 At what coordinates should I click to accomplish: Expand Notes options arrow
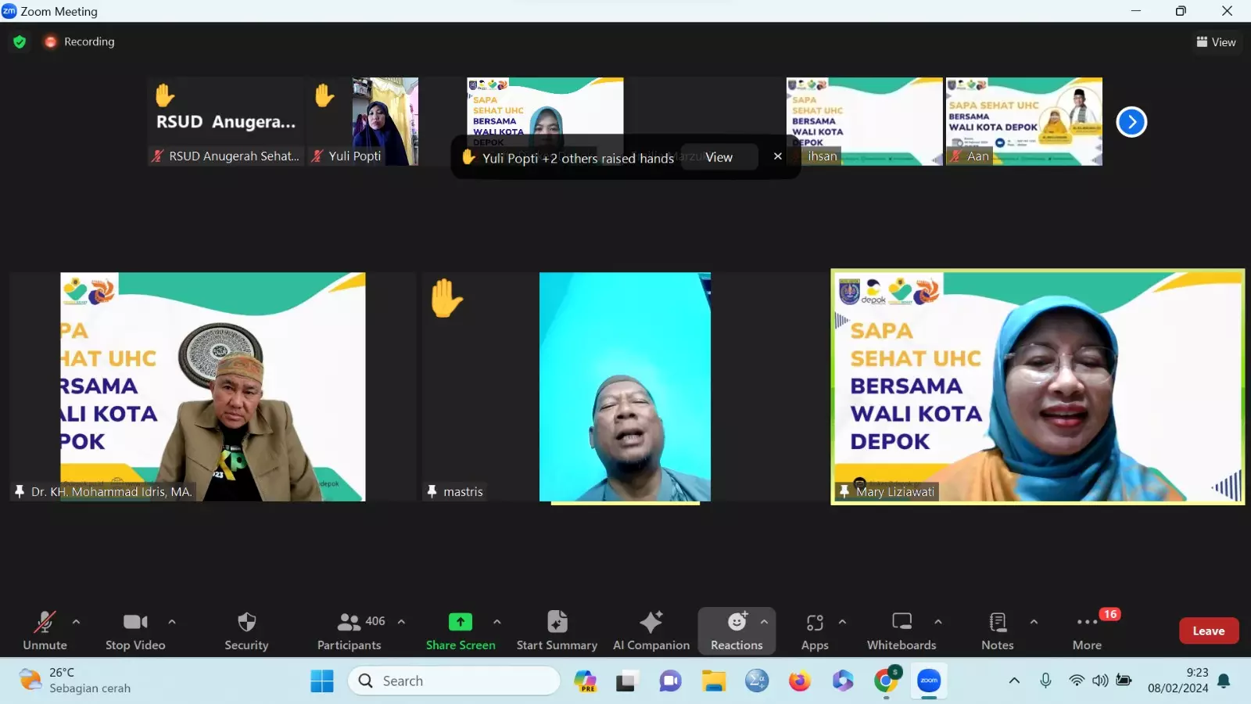(x=1034, y=622)
